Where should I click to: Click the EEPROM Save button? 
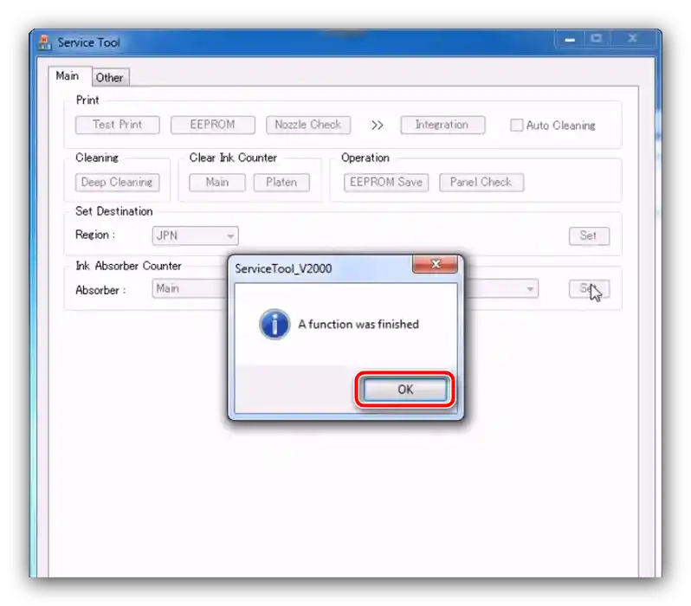(x=386, y=183)
